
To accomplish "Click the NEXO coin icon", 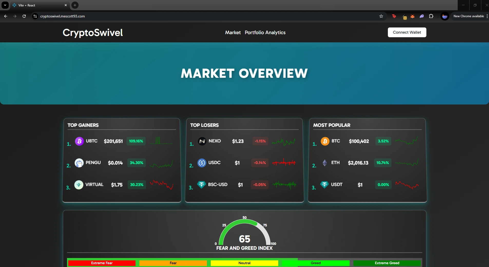I will pyautogui.click(x=202, y=141).
